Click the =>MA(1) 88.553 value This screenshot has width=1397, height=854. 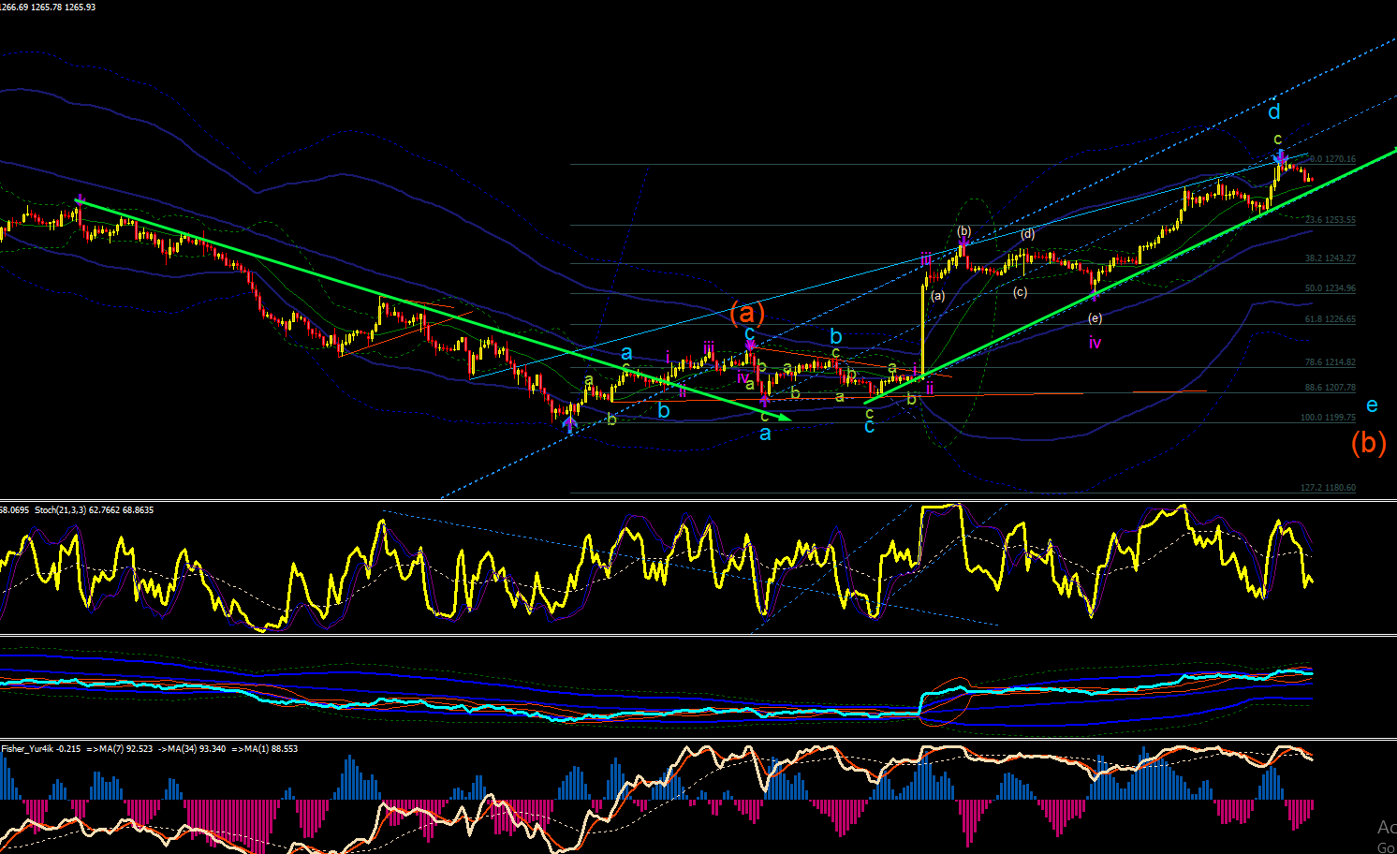pos(265,749)
